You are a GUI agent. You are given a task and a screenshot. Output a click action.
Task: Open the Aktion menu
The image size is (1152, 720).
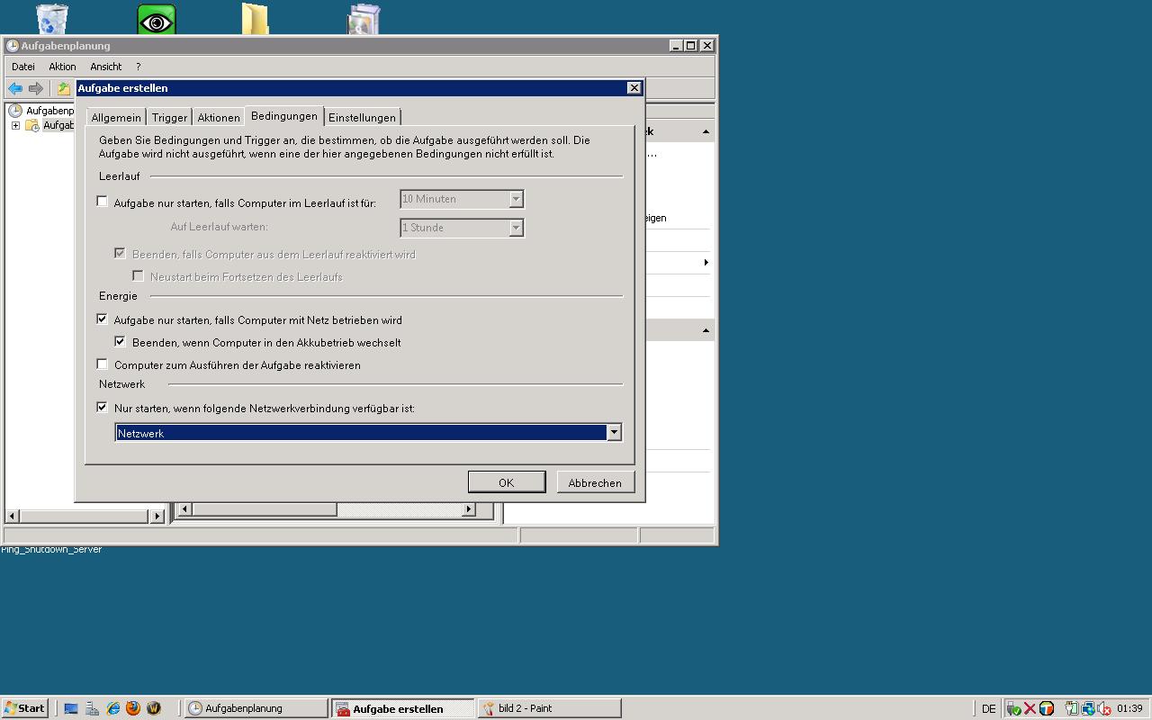[x=62, y=67]
